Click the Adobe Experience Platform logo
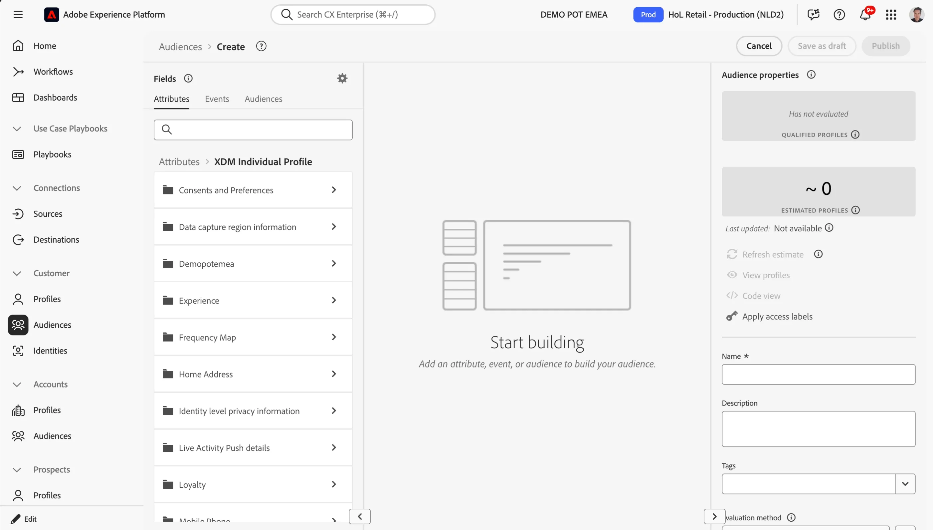The image size is (933, 530). (x=52, y=15)
